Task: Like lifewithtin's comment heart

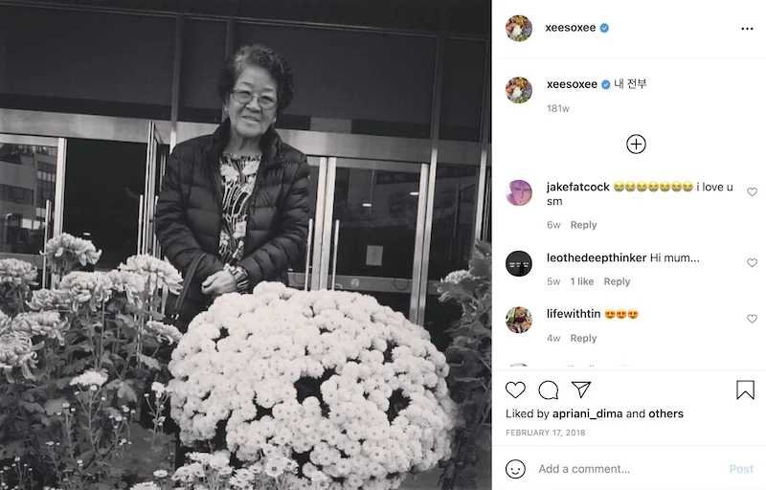Action: pyautogui.click(x=752, y=319)
